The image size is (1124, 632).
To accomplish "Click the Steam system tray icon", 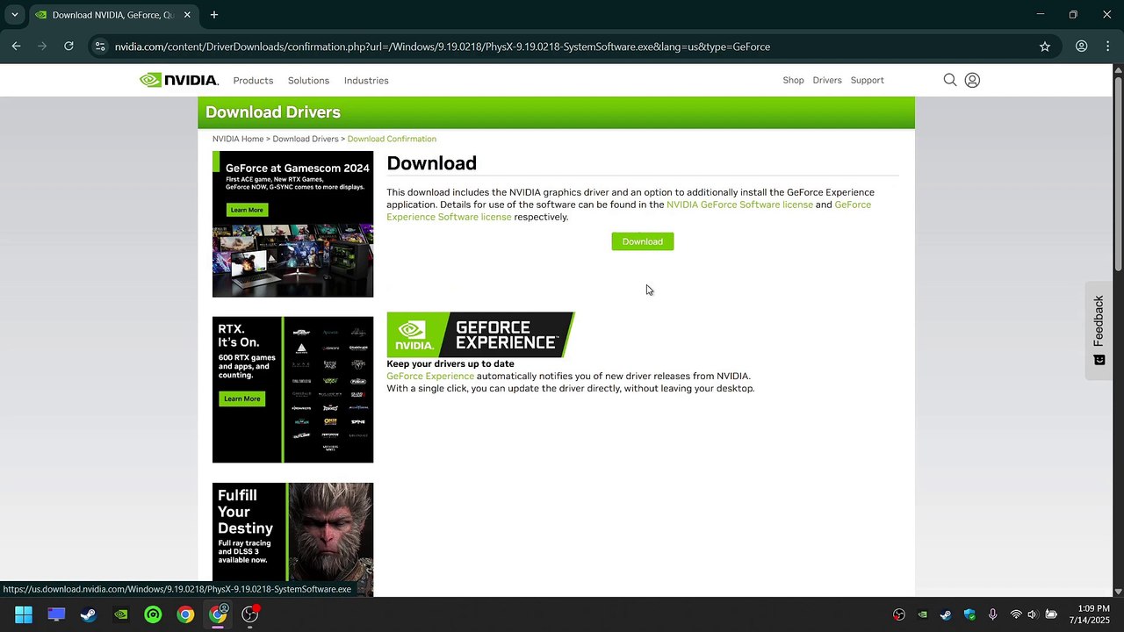I will click(x=946, y=614).
